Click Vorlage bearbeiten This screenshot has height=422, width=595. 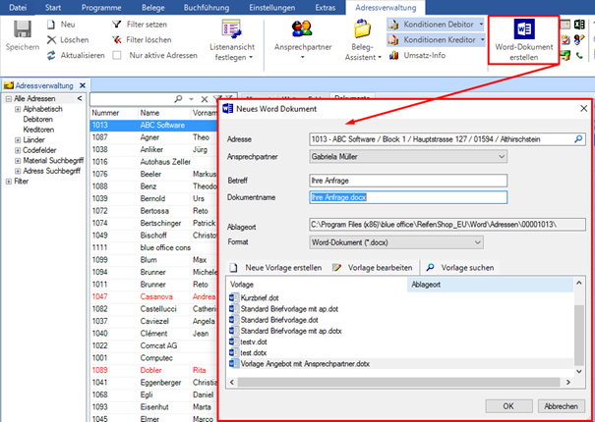(x=373, y=268)
